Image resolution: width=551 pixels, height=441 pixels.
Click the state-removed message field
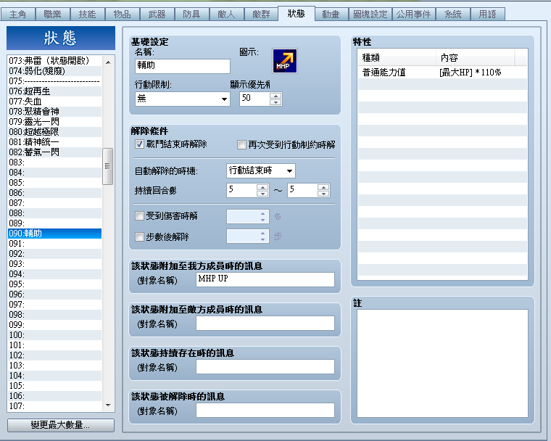click(265, 411)
